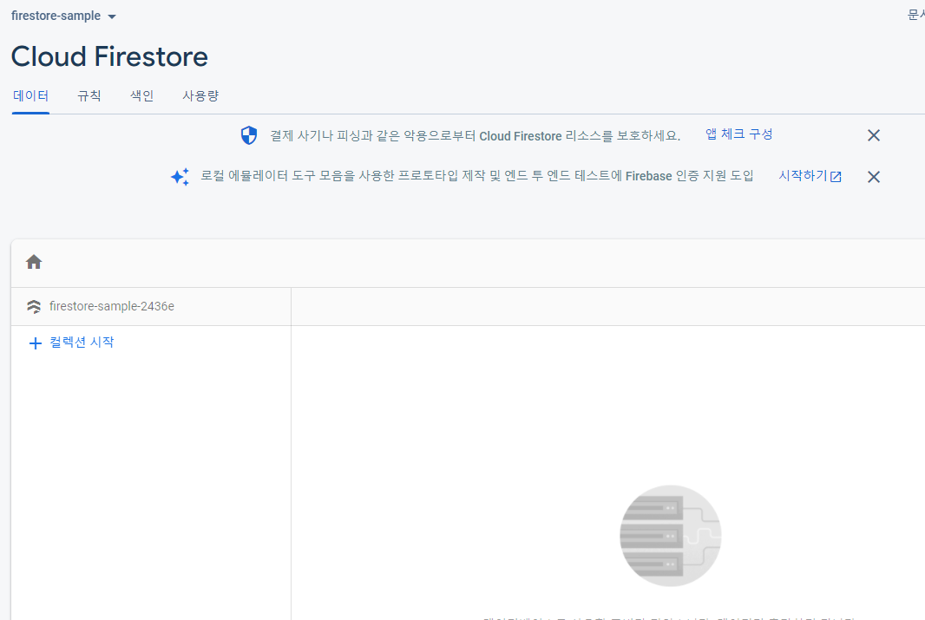Screen dimensions: 925x620
Task: Click the gray server database illustration
Action: click(x=670, y=536)
